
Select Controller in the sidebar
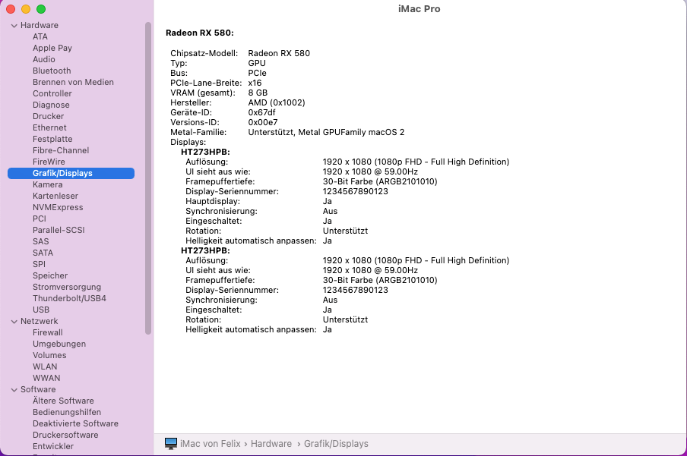(x=52, y=93)
